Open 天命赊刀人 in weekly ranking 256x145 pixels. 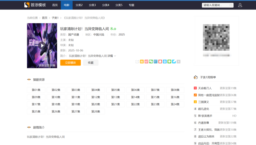coord(205,88)
